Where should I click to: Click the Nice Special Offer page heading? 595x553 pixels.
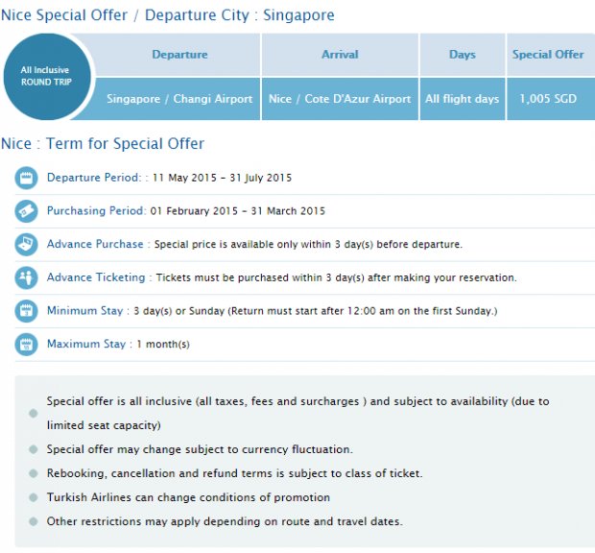168,15
